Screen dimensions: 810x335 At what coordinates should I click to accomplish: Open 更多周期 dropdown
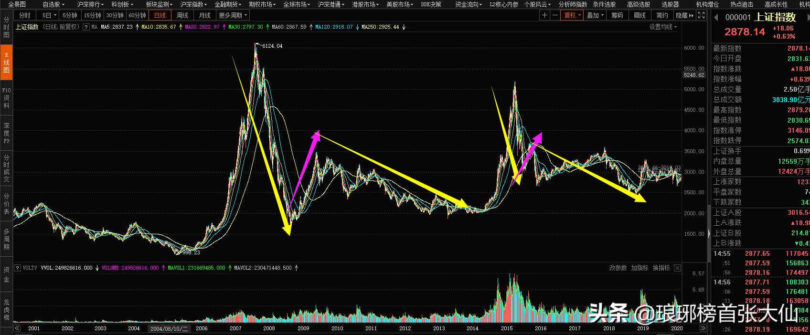[x=233, y=15]
